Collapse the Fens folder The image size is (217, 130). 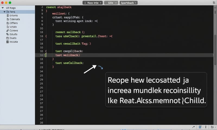pyautogui.click(x=5, y=12)
